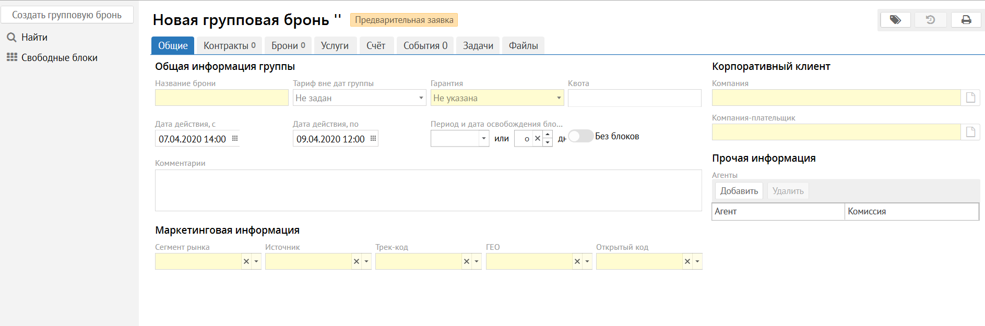
Task: Expand the Источник dropdown list
Action: (x=366, y=261)
